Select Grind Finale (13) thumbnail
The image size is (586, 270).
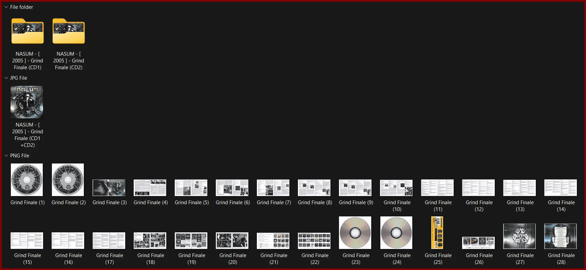[x=519, y=188]
